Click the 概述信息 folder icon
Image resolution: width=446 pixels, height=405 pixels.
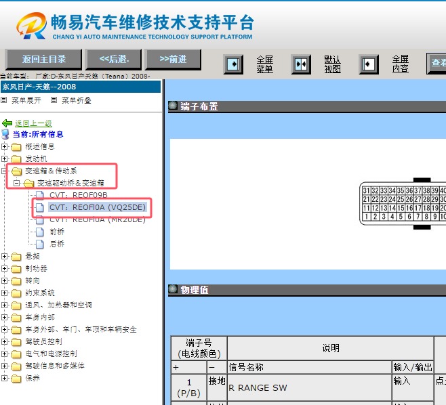click(x=16, y=147)
